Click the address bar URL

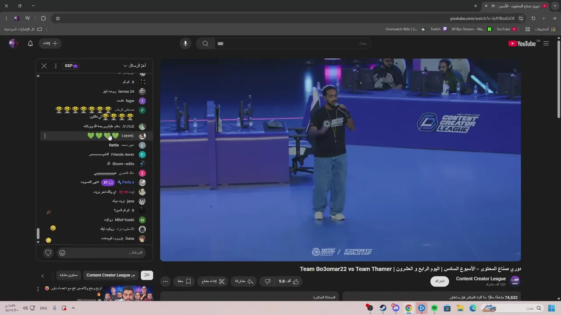tap(482, 18)
